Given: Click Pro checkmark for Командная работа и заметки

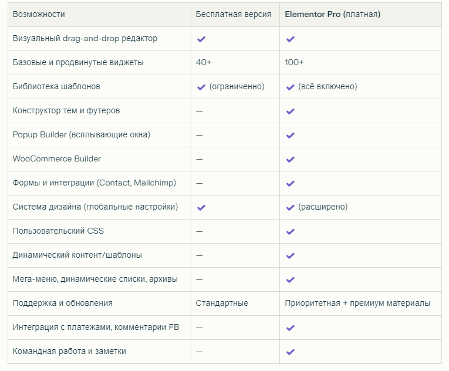Looking at the screenshot, I should pos(290,352).
